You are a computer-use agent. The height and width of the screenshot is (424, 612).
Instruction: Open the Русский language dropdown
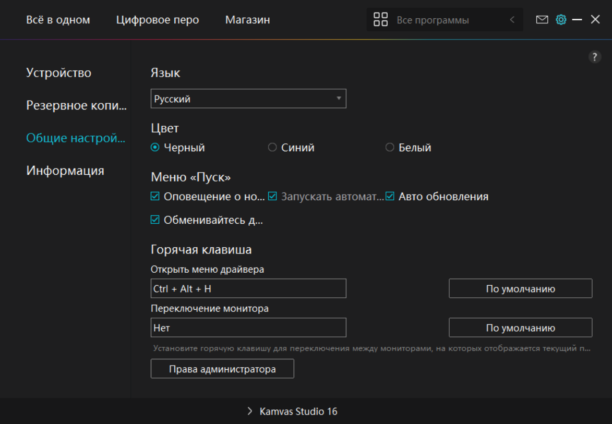[x=248, y=99]
